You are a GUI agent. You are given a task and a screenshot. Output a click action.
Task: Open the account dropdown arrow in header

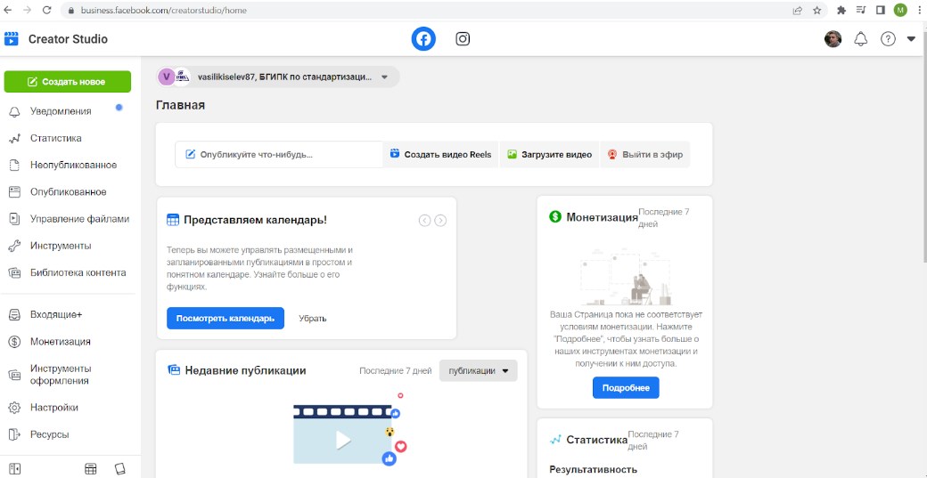[x=911, y=39]
